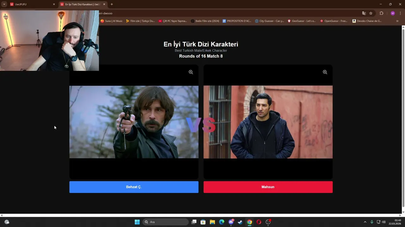Screen dimensions: 405x227
Task: Open volume control tray icon
Action: click(x=384, y=222)
